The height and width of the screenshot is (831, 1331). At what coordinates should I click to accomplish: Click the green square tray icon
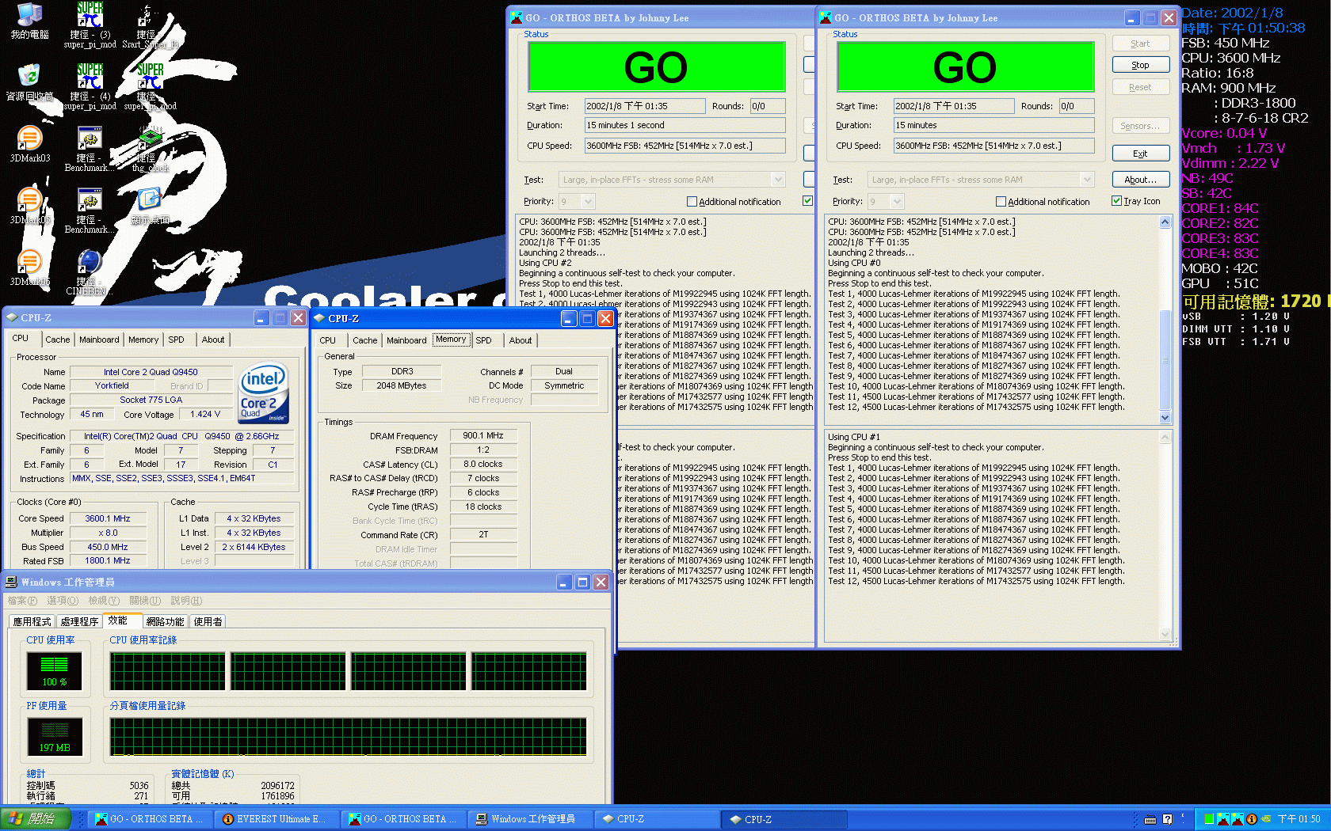(x=1209, y=819)
